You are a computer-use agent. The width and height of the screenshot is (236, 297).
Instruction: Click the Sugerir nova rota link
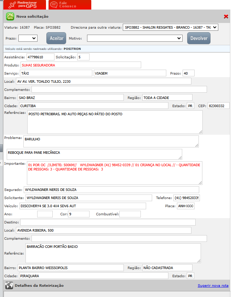point(213,286)
